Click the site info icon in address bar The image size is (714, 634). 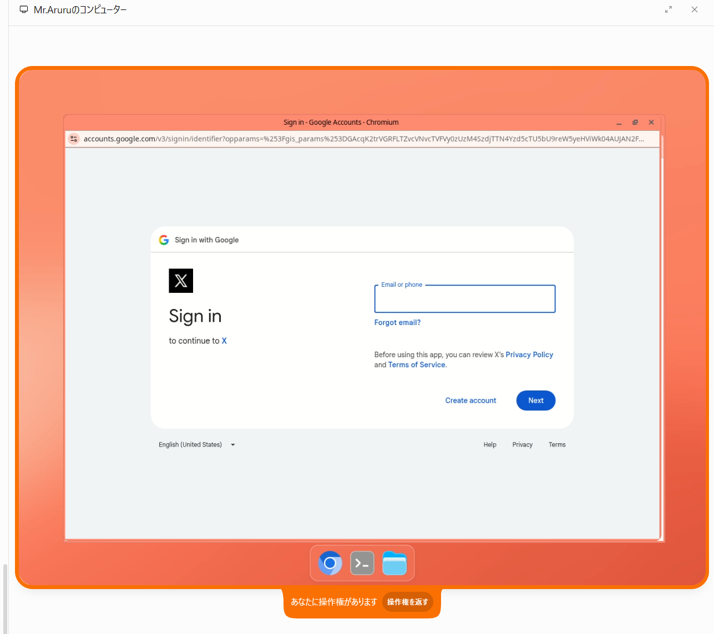pos(74,139)
